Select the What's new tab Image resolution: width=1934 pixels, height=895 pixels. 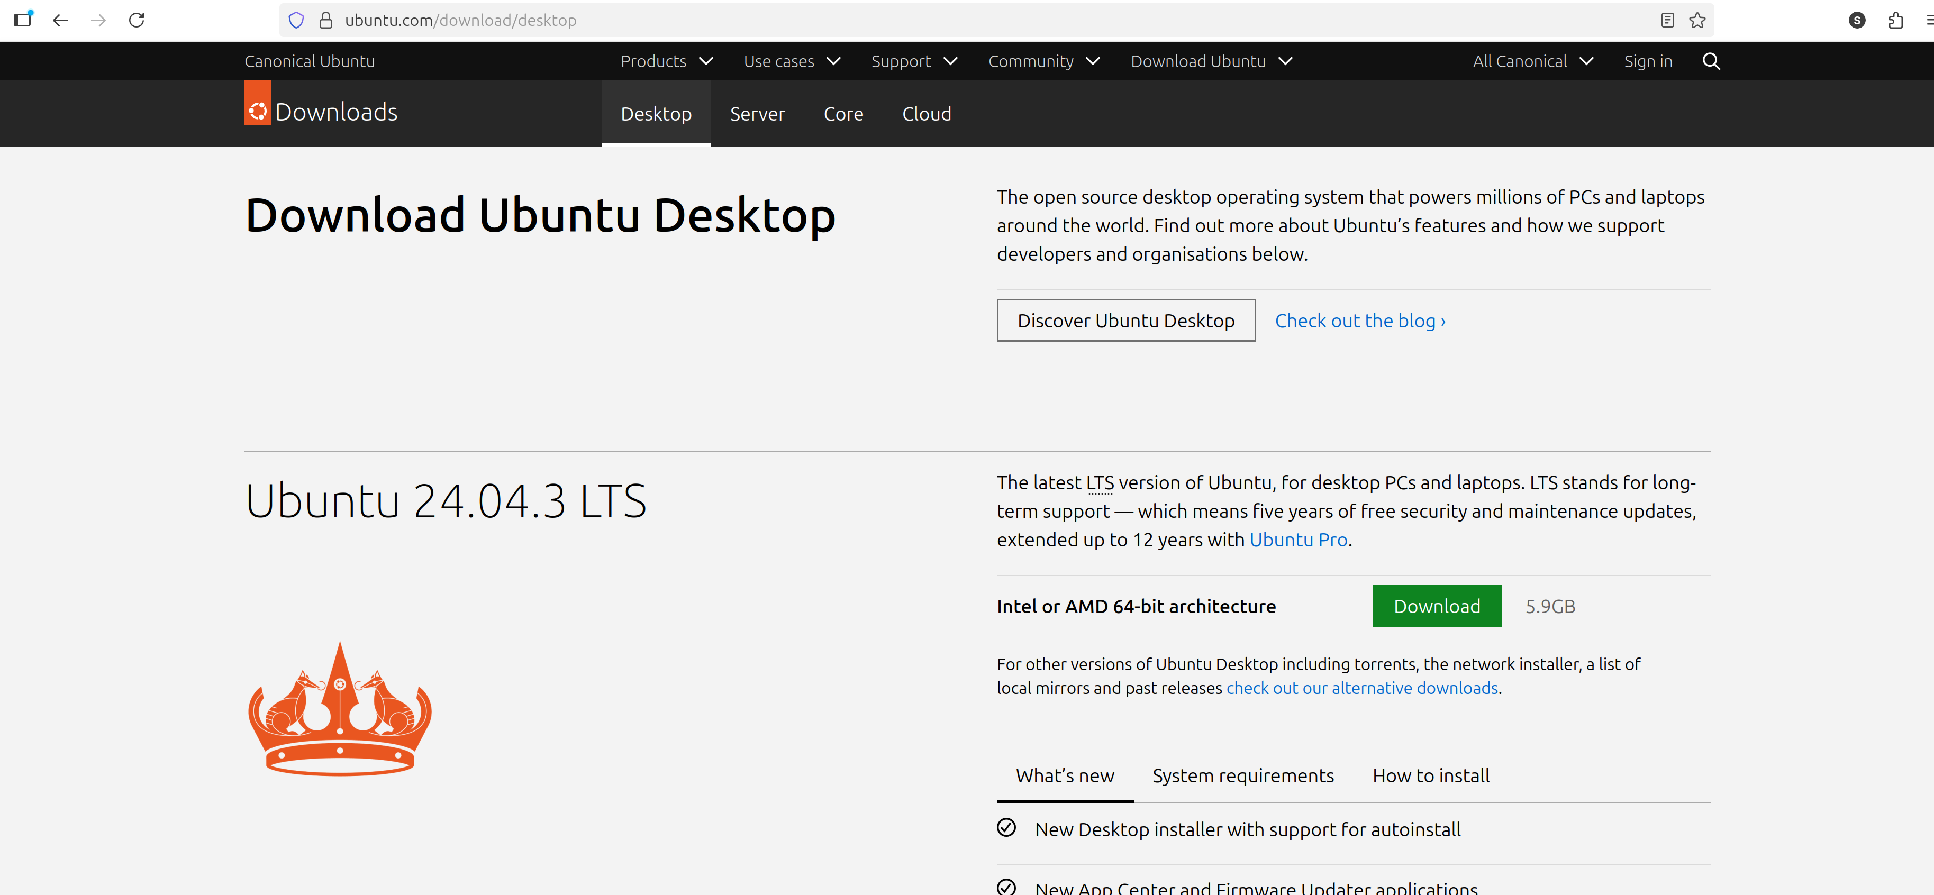[1065, 775]
